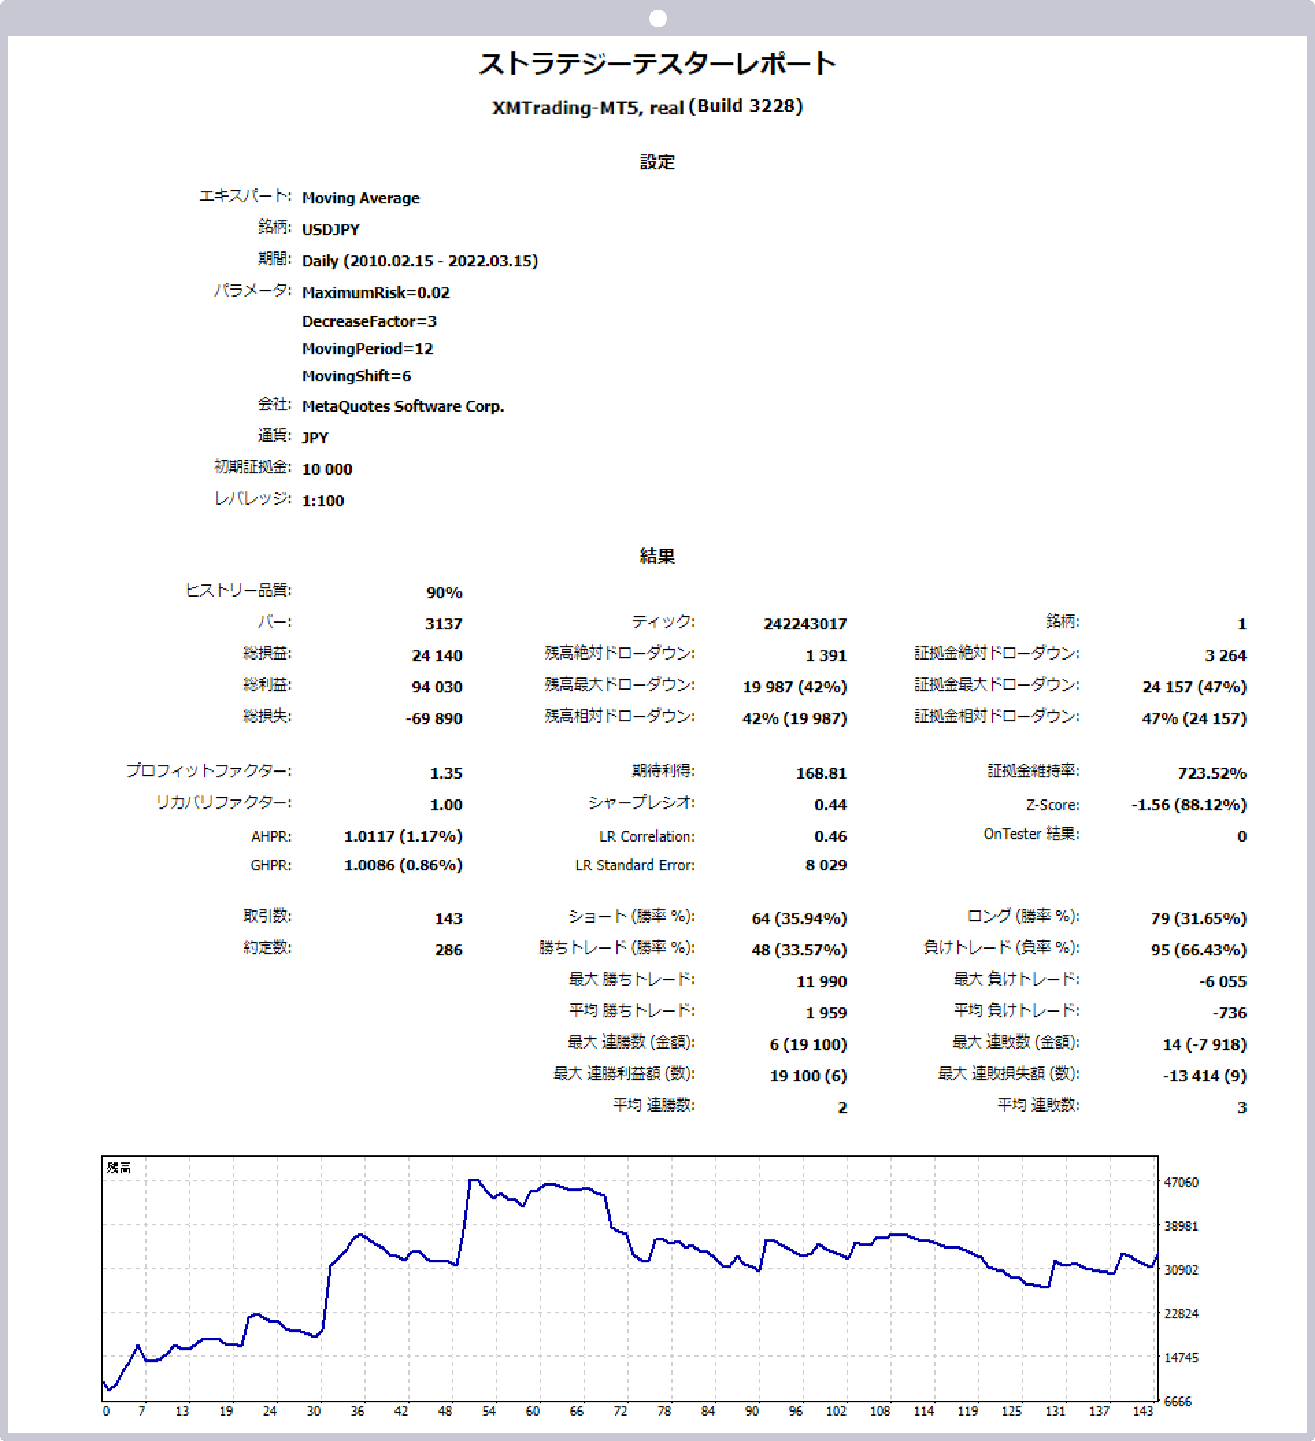Click the profit factor value 1.35
Viewport: 1315px width, 1441px height.
446,773
